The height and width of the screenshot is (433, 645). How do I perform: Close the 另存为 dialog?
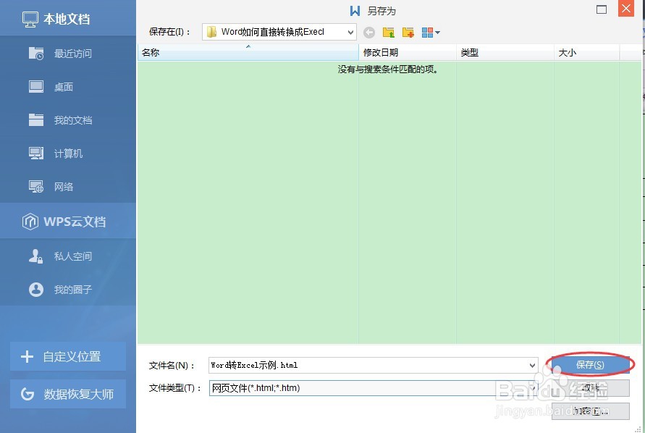coord(626,9)
